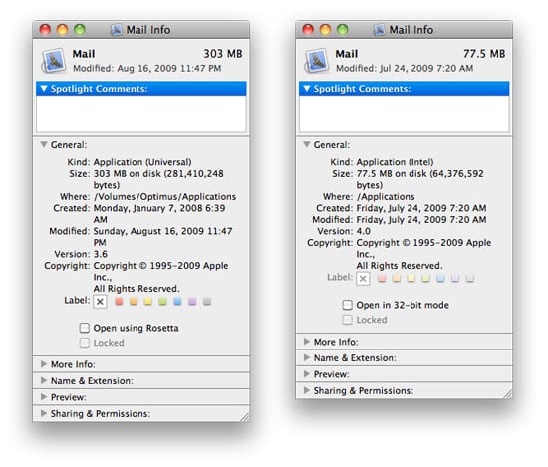This screenshot has height=467, width=548.
Task: Click Version 3.6 value
Action: coord(101,254)
